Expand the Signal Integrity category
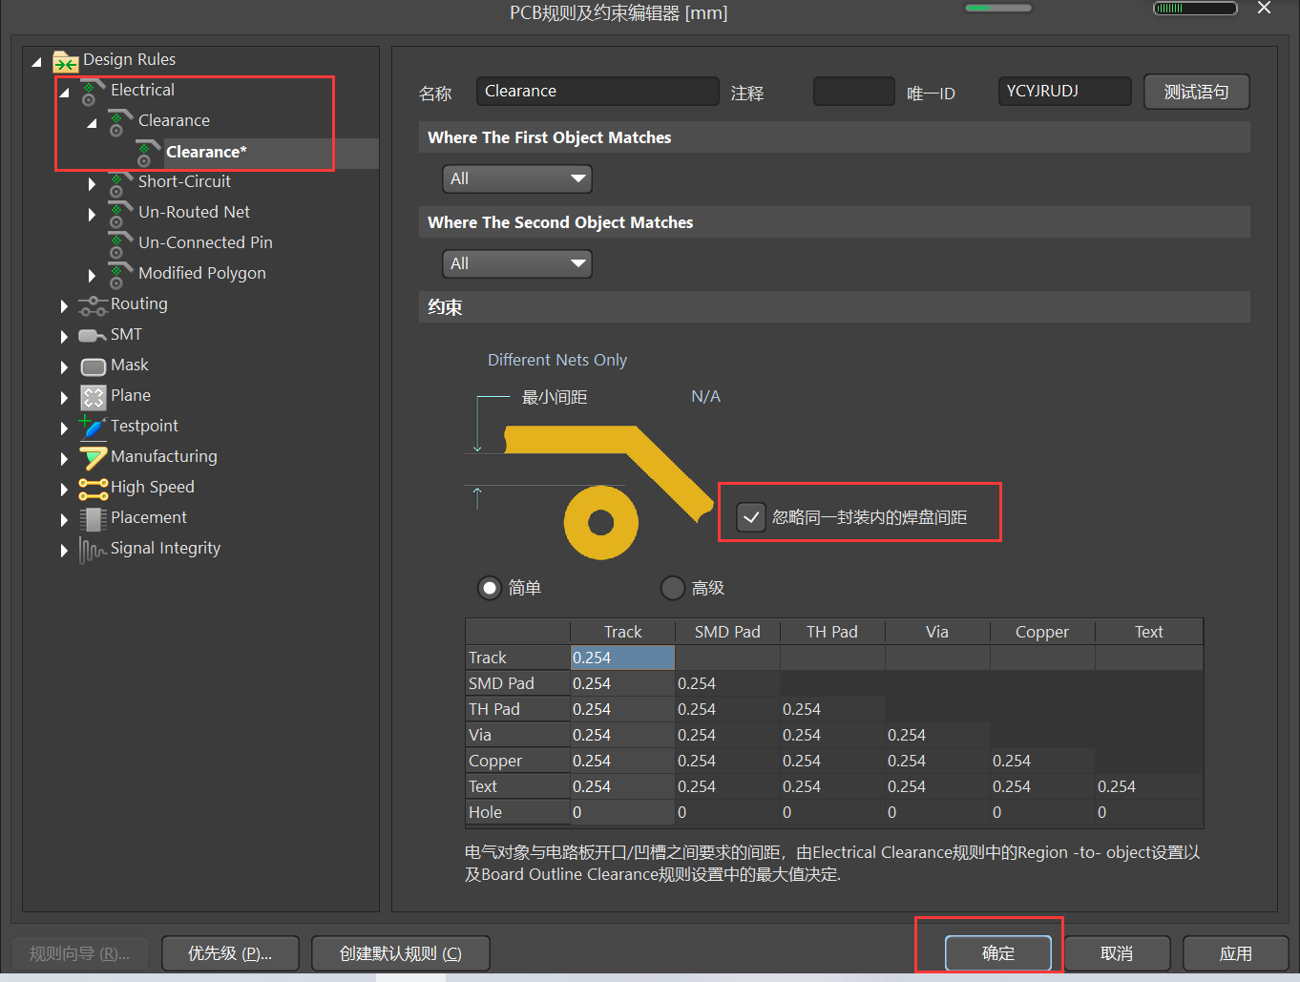The image size is (1300, 982). (64, 550)
